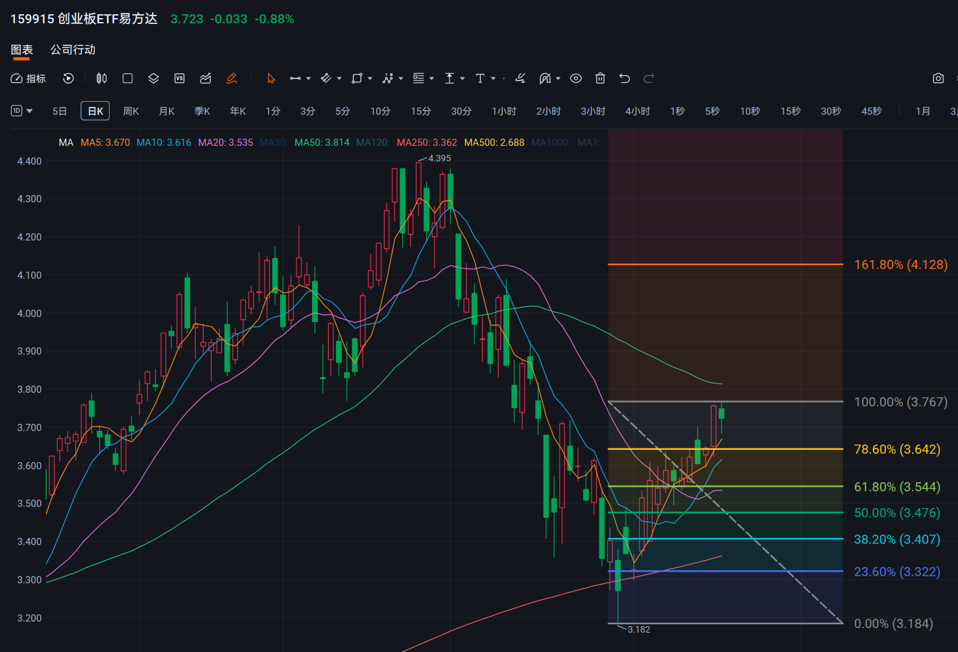Select the 月K monthly candle period
The height and width of the screenshot is (652, 958).
167,111
